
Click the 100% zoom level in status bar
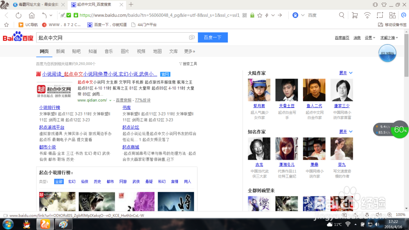point(400,214)
